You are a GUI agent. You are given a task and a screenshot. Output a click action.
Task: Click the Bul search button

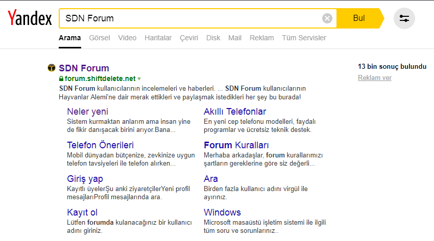click(x=359, y=18)
